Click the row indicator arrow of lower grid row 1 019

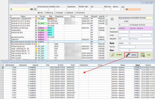point(3,68)
